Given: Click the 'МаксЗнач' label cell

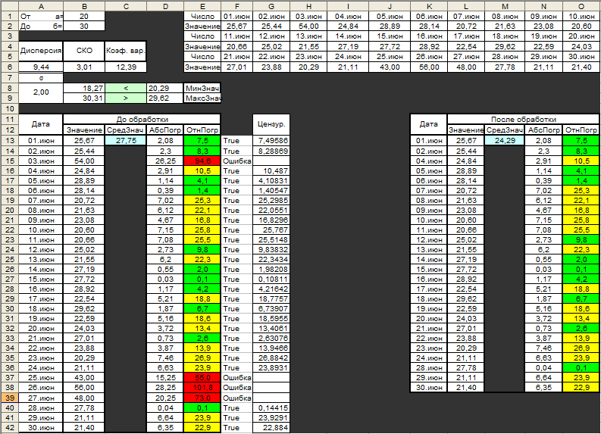Looking at the screenshot, I should click(x=202, y=98).
